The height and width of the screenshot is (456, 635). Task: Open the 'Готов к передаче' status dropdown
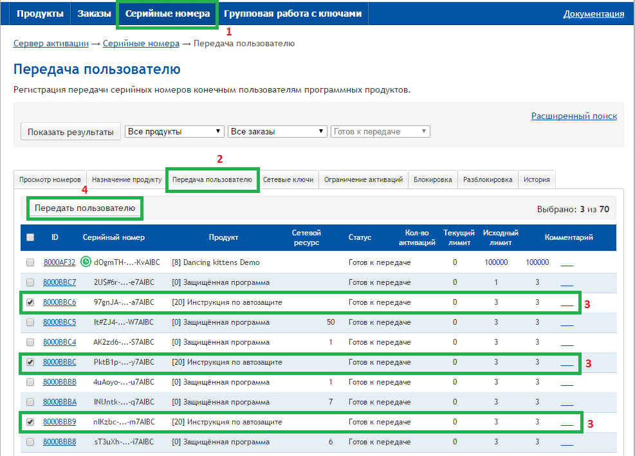tap(380, 131)
